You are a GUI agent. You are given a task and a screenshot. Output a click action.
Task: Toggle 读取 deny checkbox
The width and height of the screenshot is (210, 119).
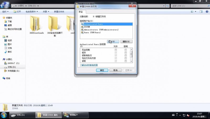[126, 61]
